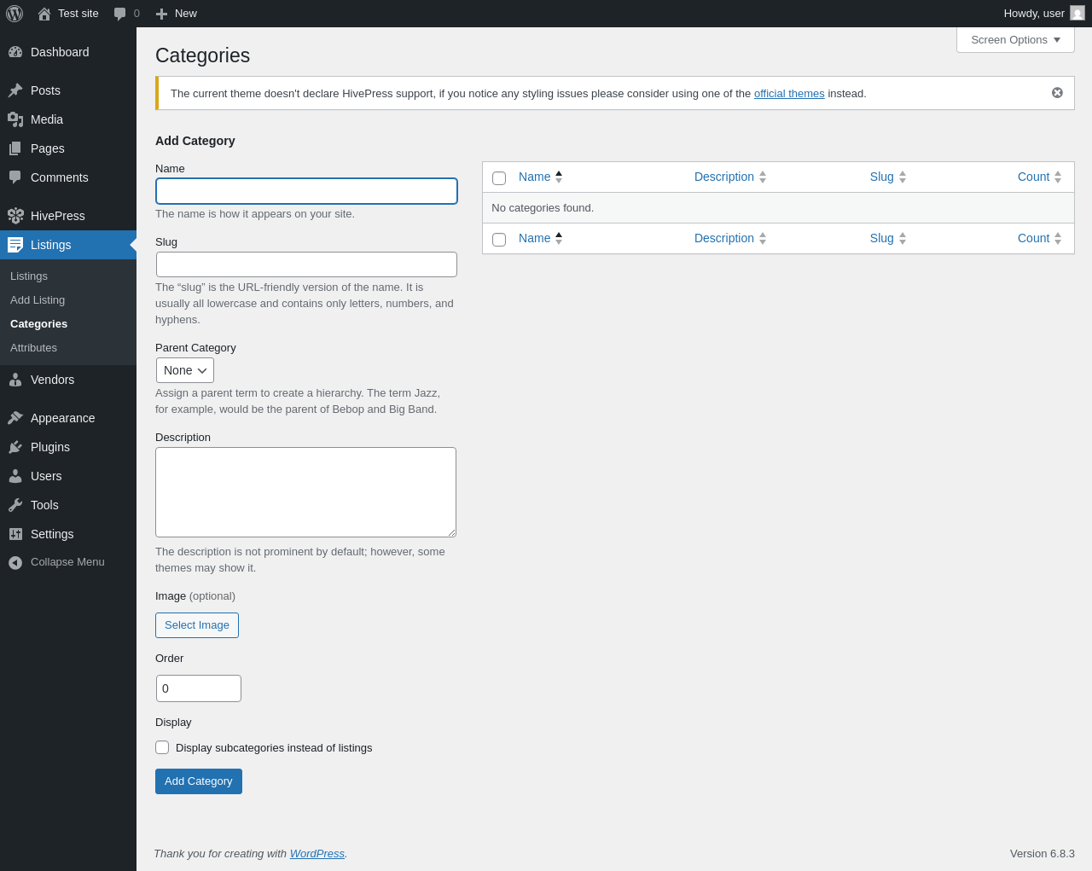Click the Vendors sidebar icon

coord(15,380)
